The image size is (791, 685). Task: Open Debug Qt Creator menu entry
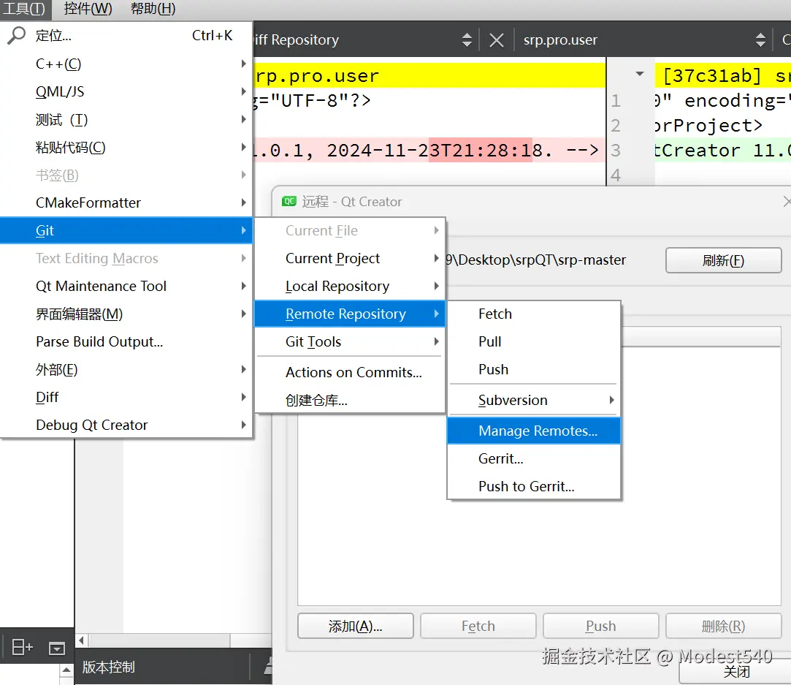tap(126, 425)
